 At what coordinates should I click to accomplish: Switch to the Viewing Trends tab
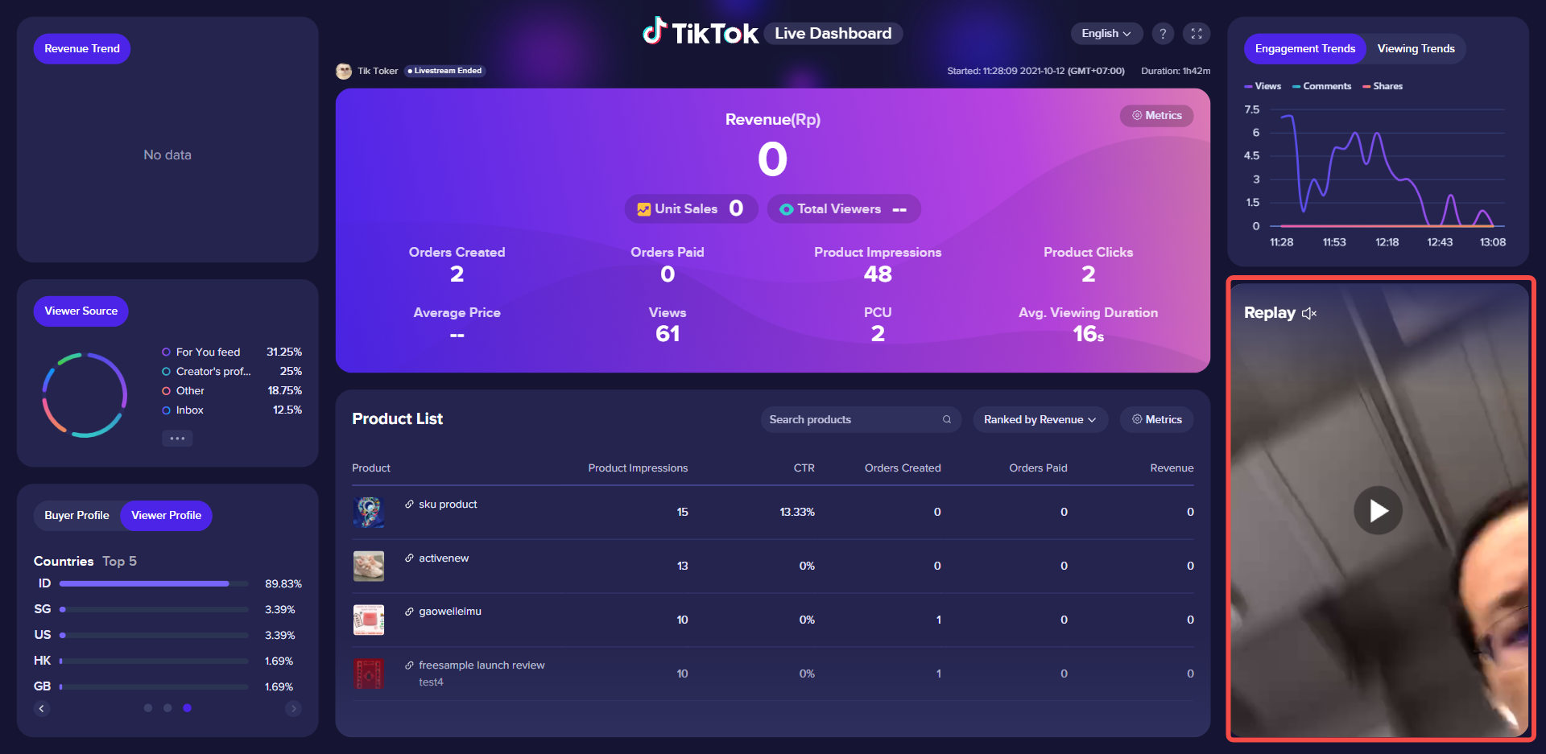tap(1416, 49)
